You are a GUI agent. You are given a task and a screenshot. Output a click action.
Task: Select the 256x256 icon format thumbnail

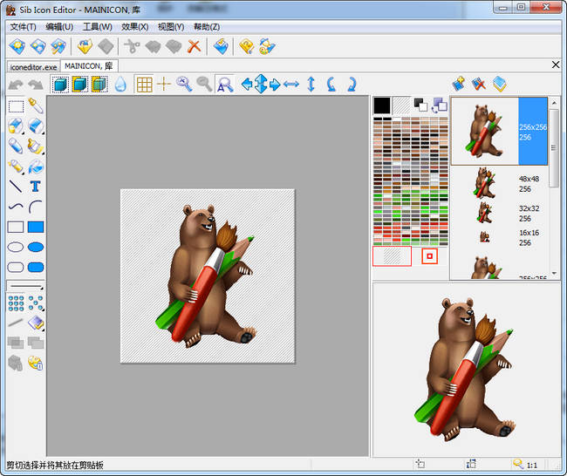[499, 131]
